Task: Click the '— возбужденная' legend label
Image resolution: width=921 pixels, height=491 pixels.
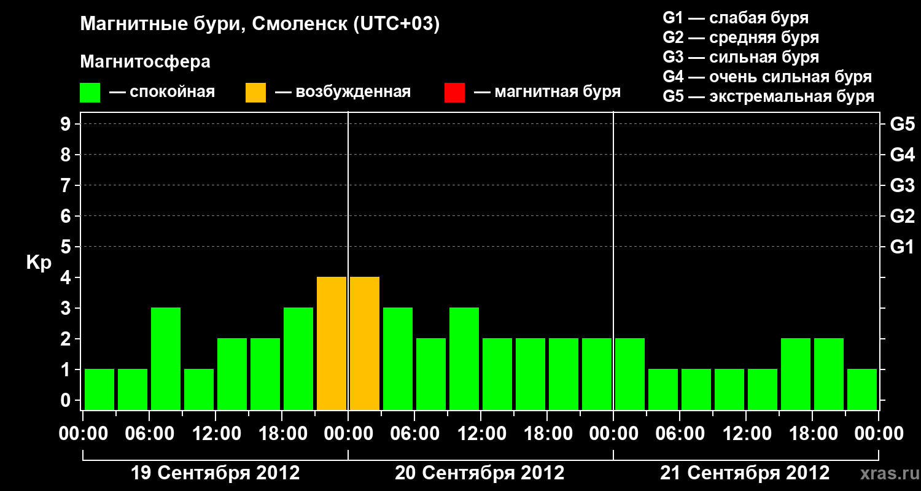Action: pyautogui.click(x=343, y=92)
